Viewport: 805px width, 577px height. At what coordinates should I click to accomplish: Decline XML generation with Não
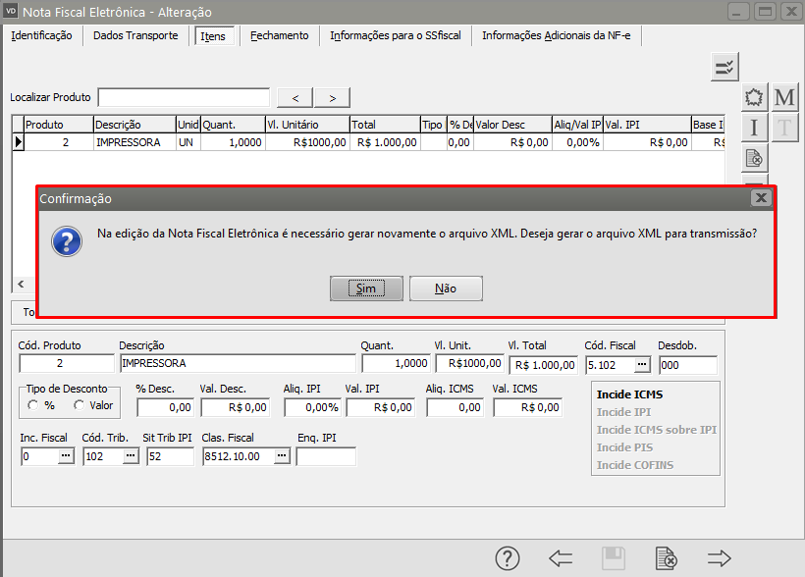[x=446, y=288]
